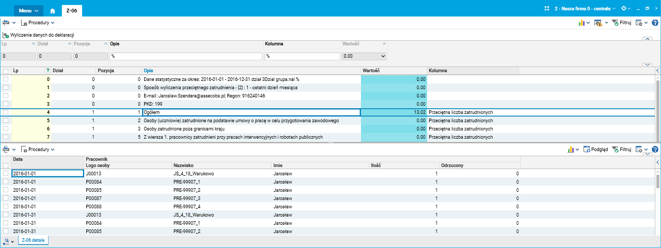The width and height of the screenshot is (661, 248).
Task: Check the first row checkbox for J00013
Action: pyautogui.click(x=6, y=174)
